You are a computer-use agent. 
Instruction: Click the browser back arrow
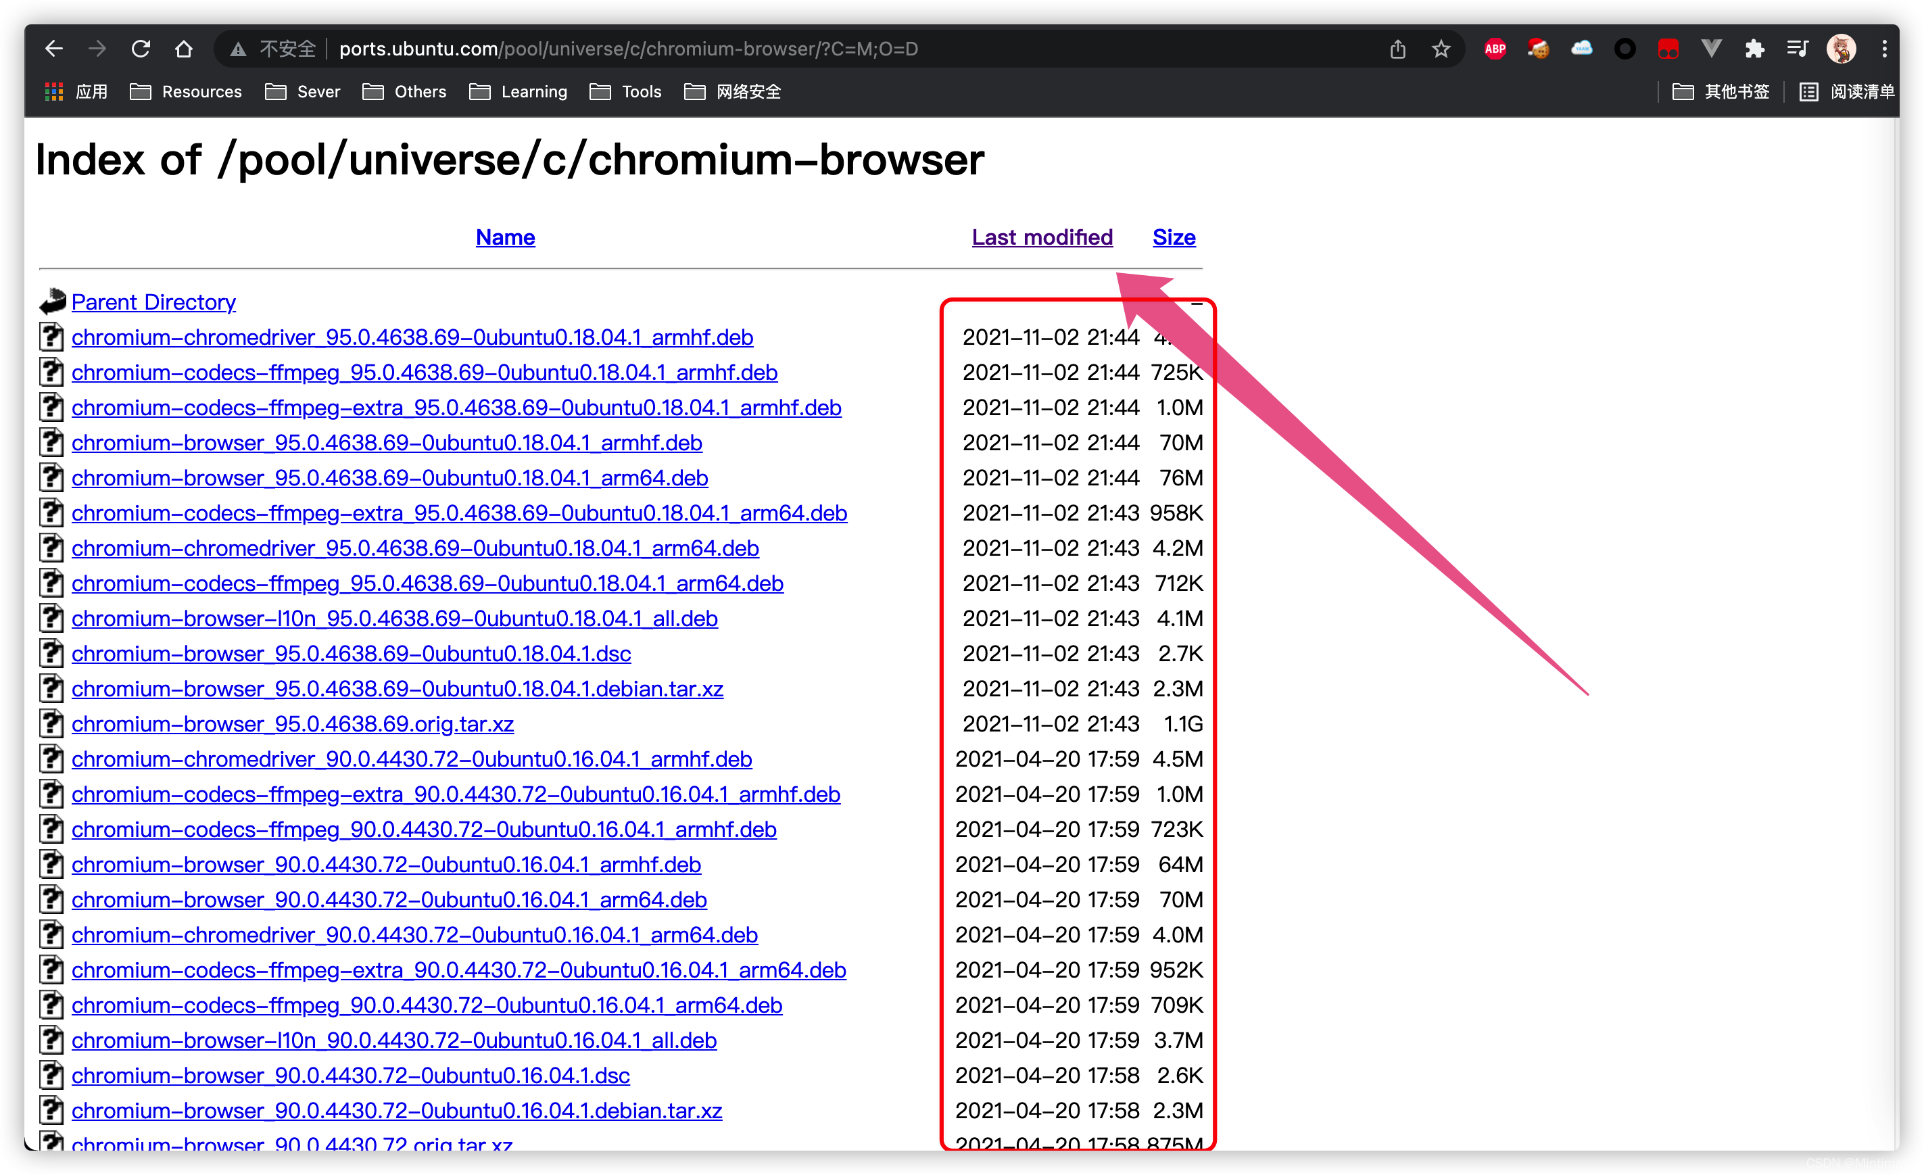pos(54,49)
